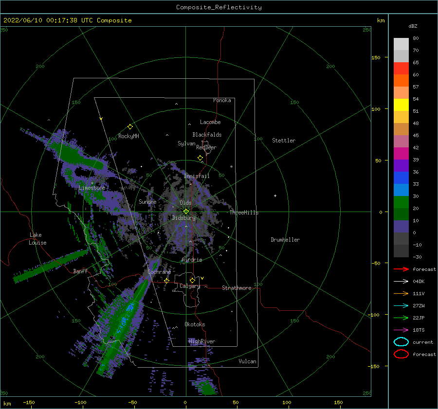Click the cyan current ellipse icon

tap(401, 342)
